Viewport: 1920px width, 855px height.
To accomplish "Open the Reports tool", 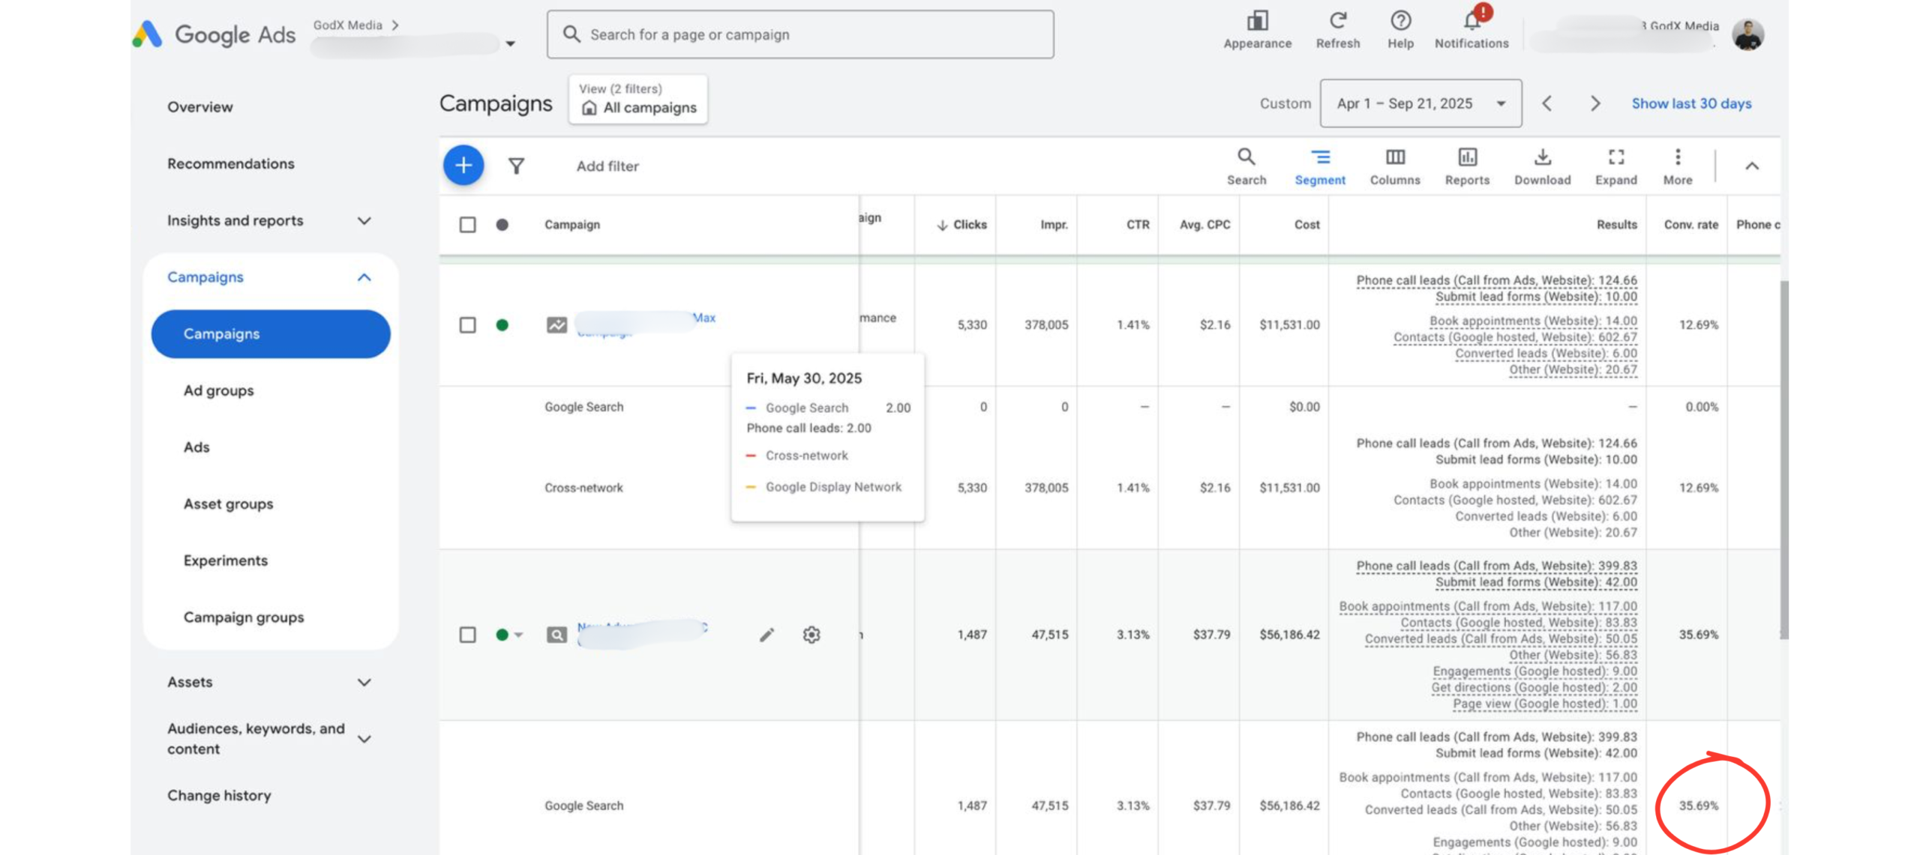I will (1466, 166).
